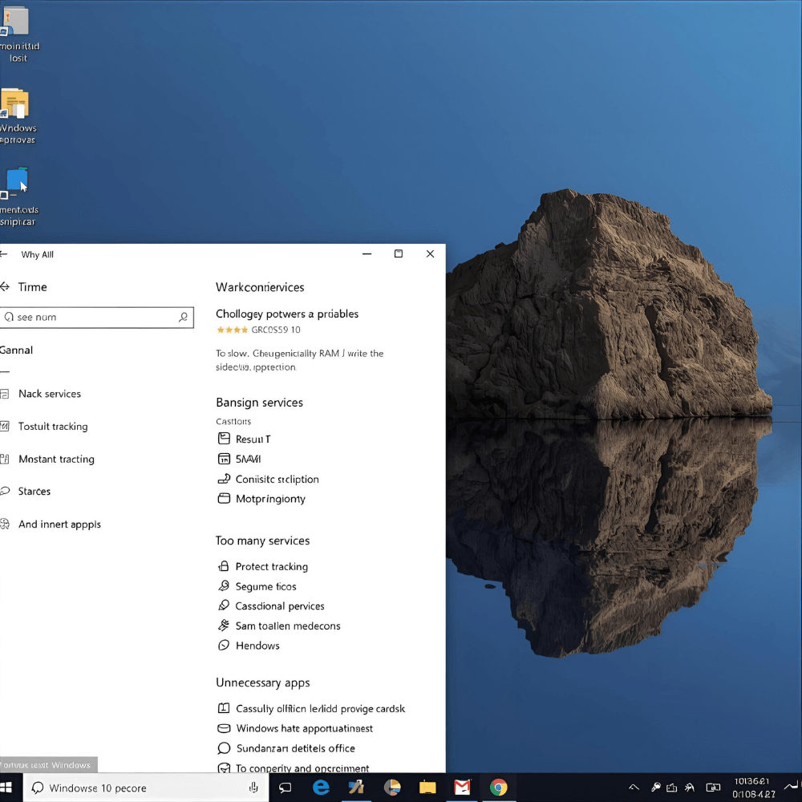Launch Google Chrome from the taskbar

point(499,788)
